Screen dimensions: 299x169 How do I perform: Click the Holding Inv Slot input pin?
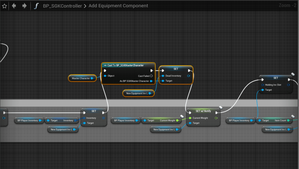coord(263,85)
